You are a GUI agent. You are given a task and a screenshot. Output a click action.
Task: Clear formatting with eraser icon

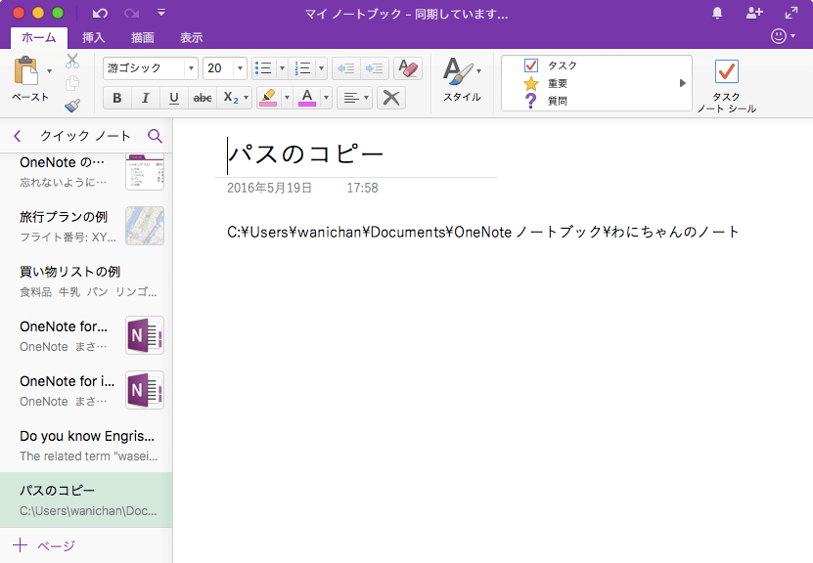408,67
